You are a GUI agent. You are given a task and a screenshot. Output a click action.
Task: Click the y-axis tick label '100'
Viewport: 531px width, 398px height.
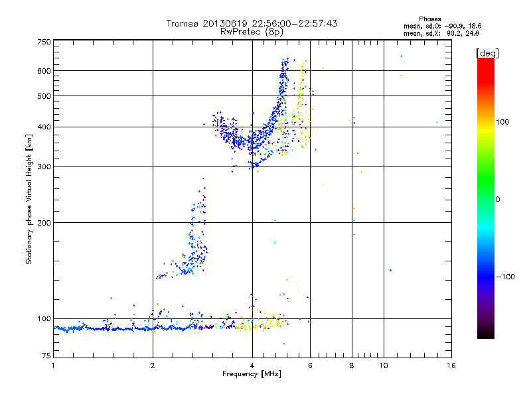44,319
